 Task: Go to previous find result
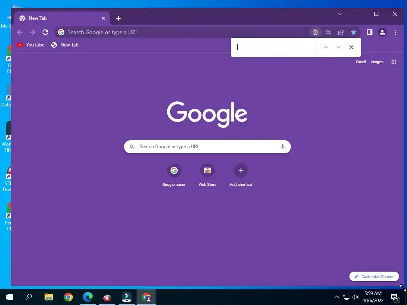tap(326, 47)
